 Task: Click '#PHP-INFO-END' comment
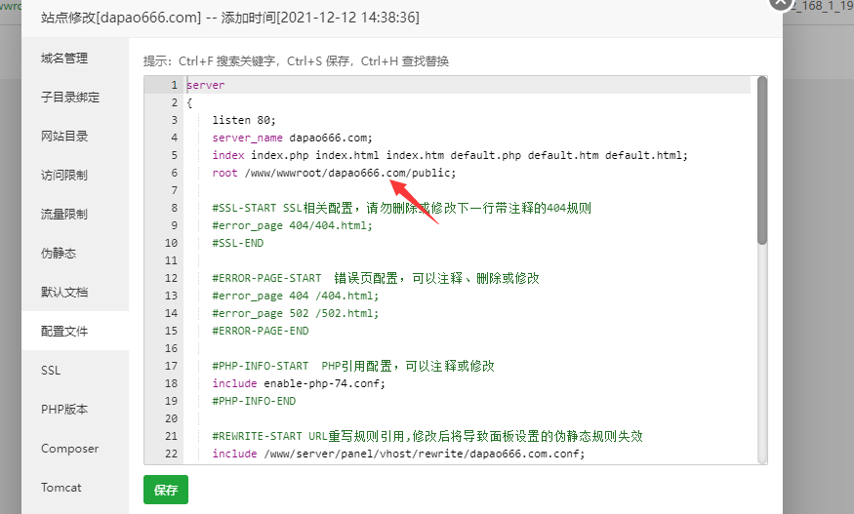[254, 401]
